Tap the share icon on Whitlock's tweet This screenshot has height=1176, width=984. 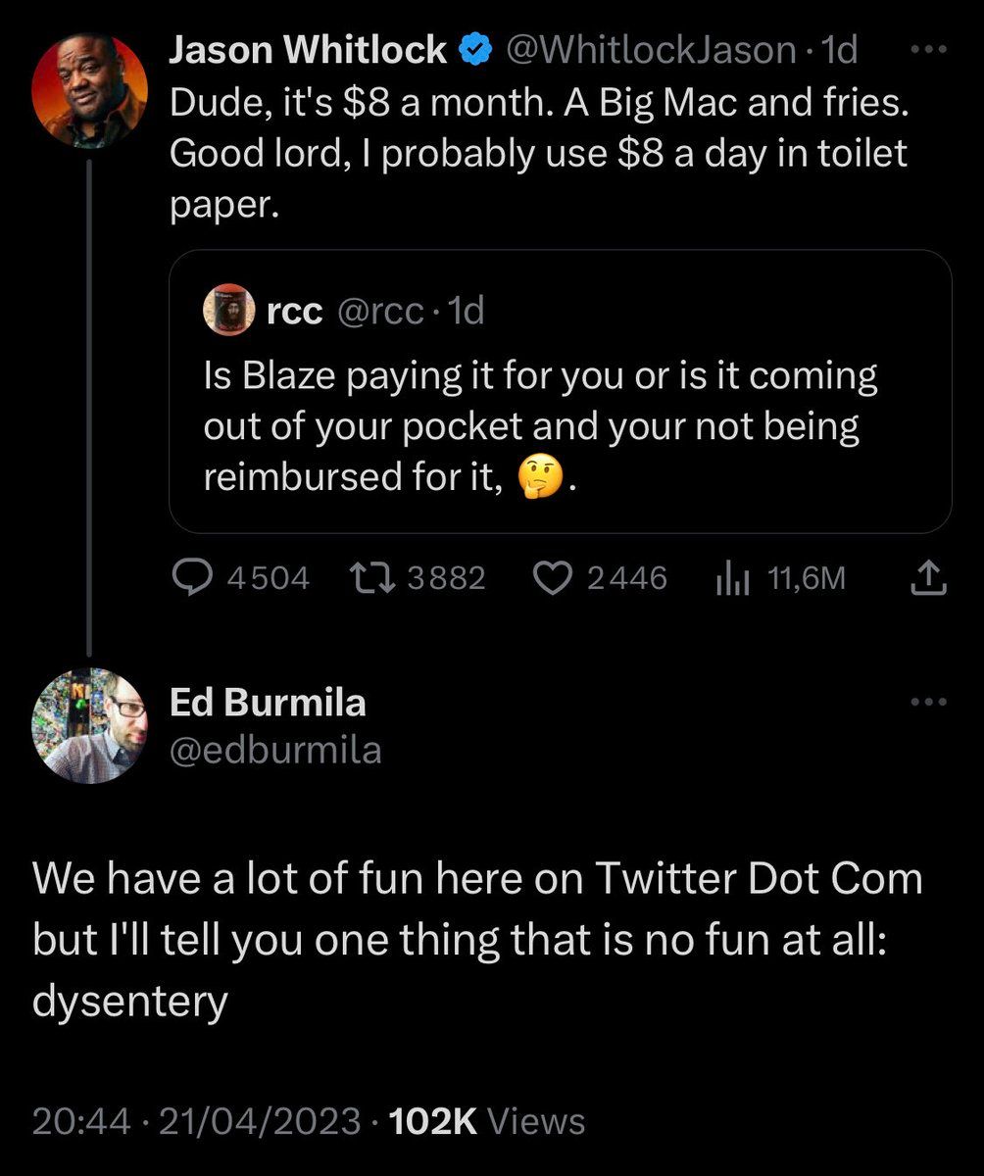(928, 581)
